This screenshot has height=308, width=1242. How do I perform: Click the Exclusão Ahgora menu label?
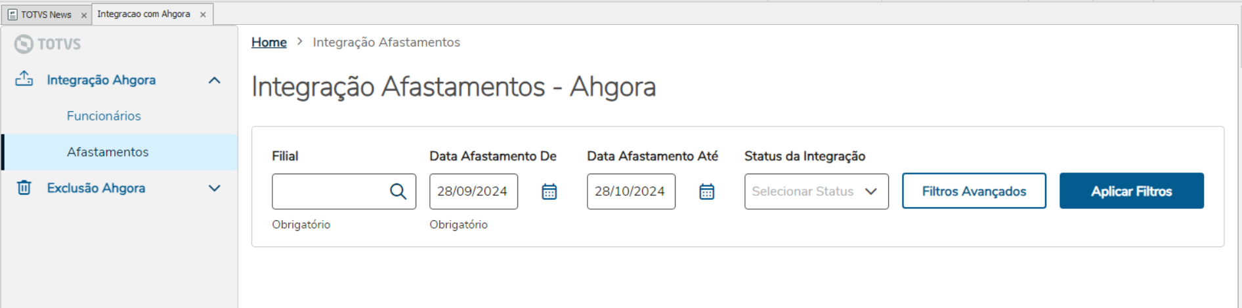96,188
